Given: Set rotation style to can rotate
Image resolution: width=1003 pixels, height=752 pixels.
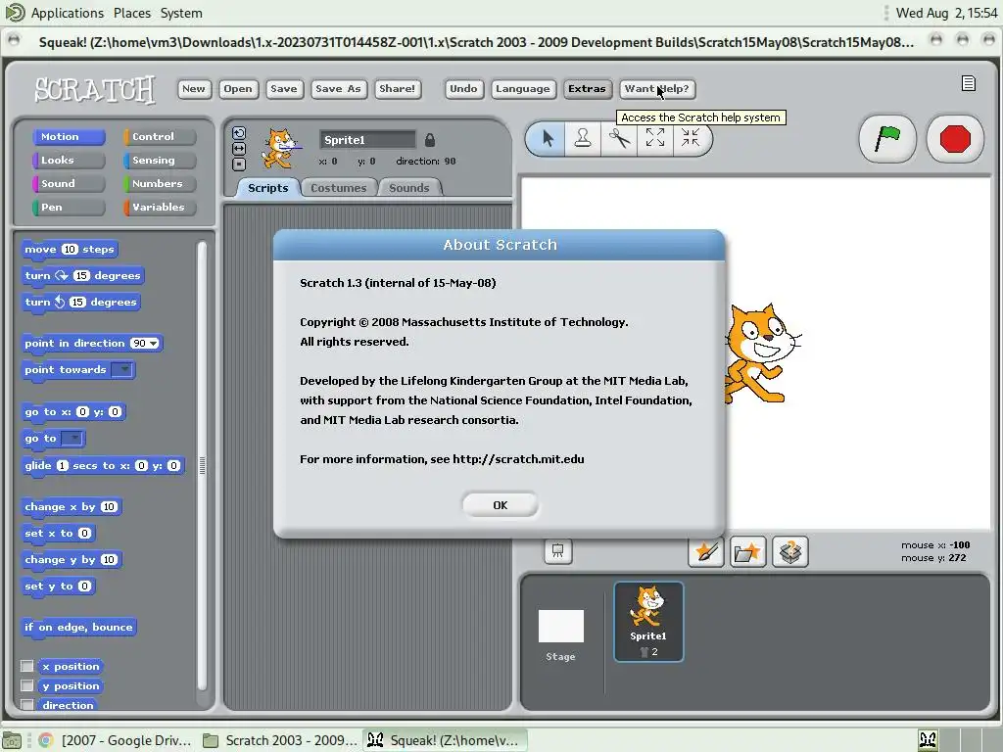Looking at the screenshot, I should click(x=239, y=133).
